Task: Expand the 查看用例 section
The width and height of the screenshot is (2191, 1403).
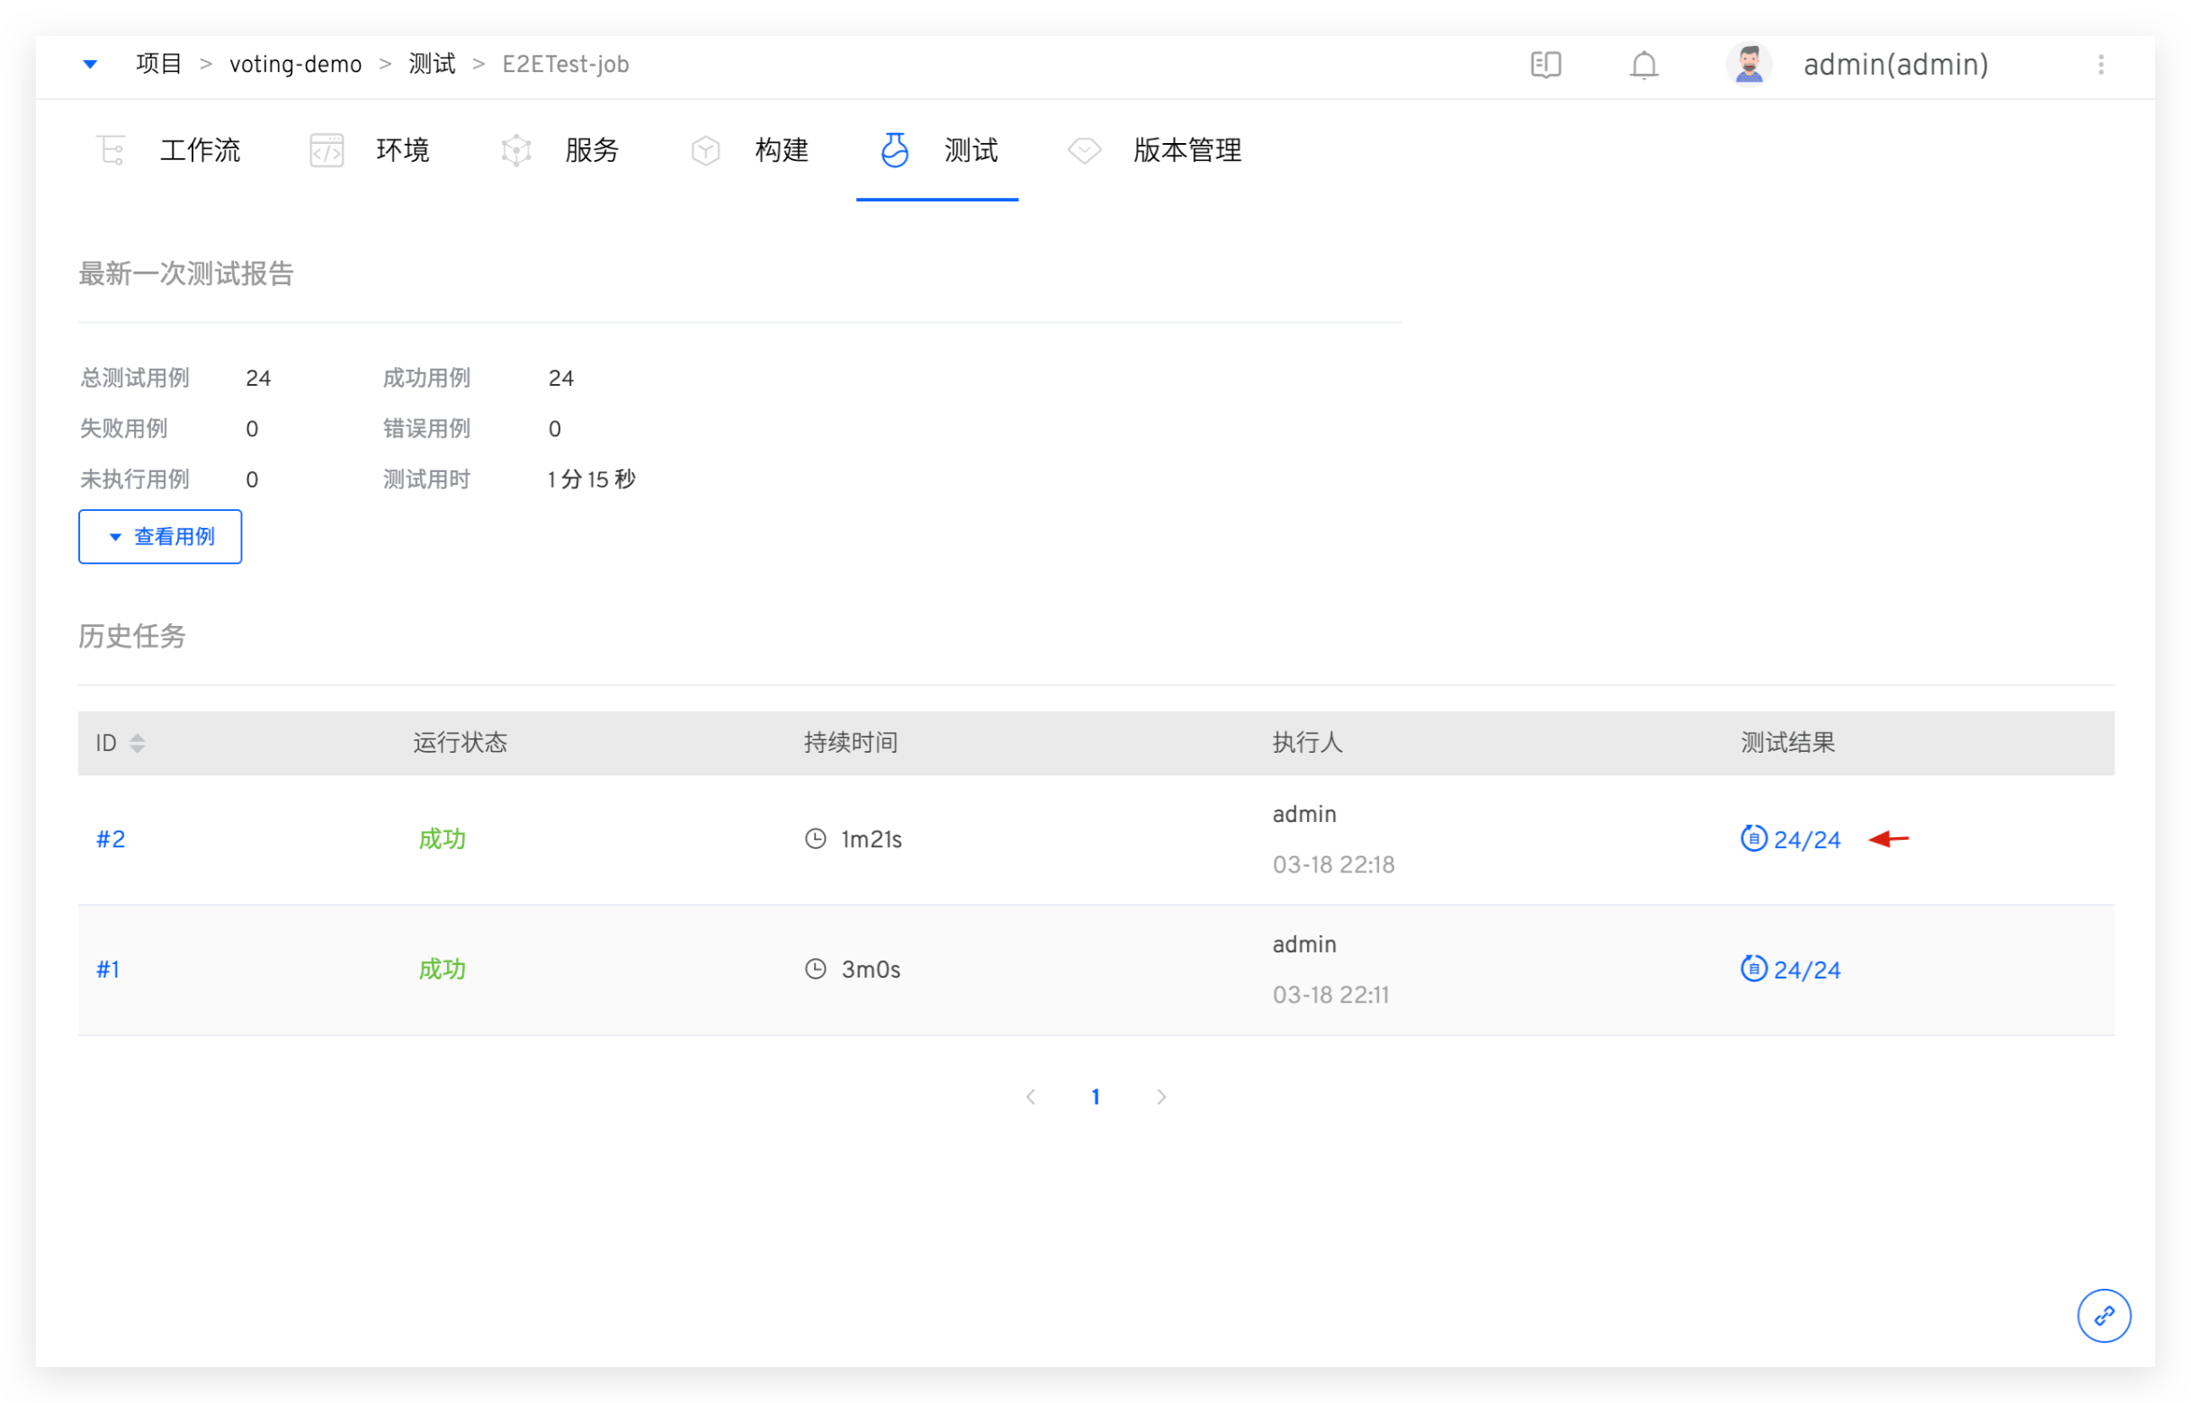Action: 159,537
